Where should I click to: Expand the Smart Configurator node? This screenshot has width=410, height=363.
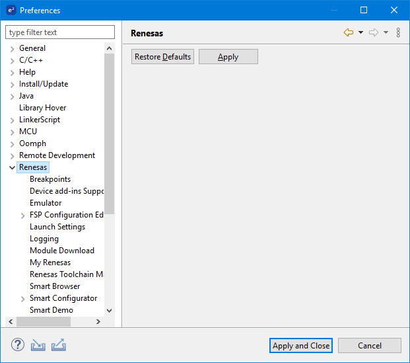[22, 299]
